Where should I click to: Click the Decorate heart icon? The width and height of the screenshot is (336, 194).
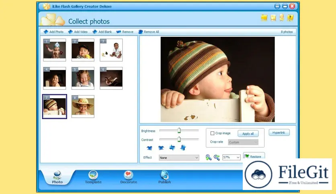click(x=129, y=175)
